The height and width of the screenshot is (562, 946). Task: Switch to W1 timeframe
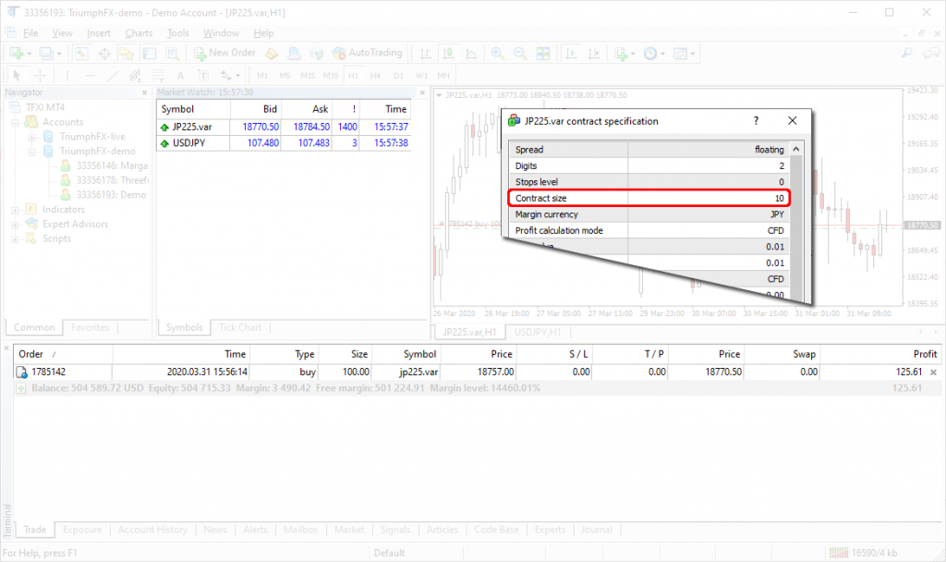tap(421, 76)
